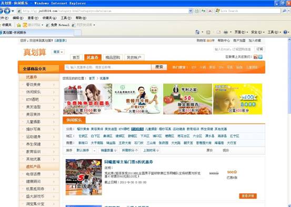Click the basketball ticket coupon thumbnail

[x=84, y=177]
